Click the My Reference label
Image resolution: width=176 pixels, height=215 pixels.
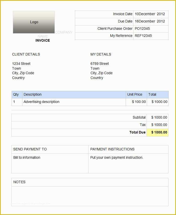point(121,36)
